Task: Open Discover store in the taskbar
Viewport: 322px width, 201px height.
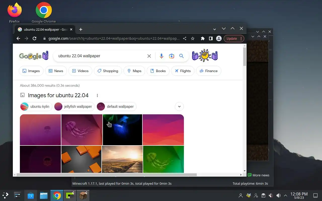Action: coord(31,195)
